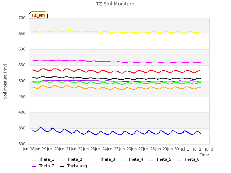The image size is (231, 173).
Task: Click the 550 y-axis tick label
Action: (x=22, y=65)
